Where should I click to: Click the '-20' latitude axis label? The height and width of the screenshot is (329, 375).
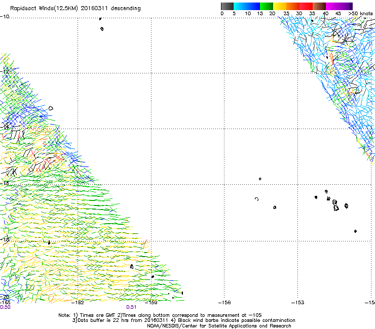pyautogui.click(x=5, y=297)
